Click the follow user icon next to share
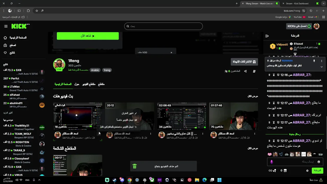The height and width of the screenshot is (184, 327). (x=254, y=71)
